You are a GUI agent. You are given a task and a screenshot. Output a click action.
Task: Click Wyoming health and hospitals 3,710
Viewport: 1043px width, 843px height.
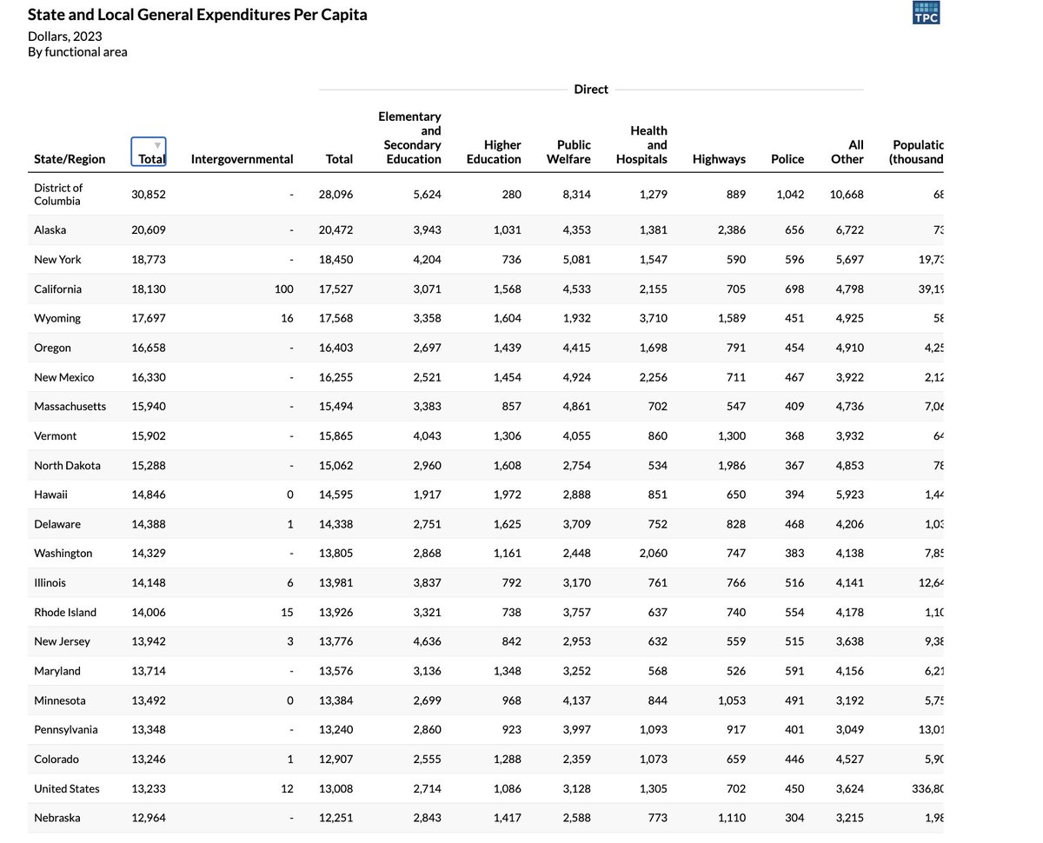coord(652,318)
